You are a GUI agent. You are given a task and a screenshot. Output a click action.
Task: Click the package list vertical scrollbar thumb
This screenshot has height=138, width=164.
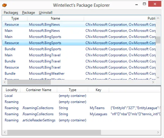tap(158, 40)
